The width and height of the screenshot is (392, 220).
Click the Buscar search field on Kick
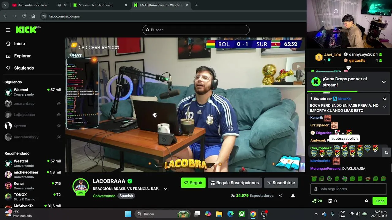coord(196,30)
